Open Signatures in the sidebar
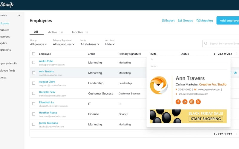The width and height of the screenshot is (239, 149). (4, 30)
